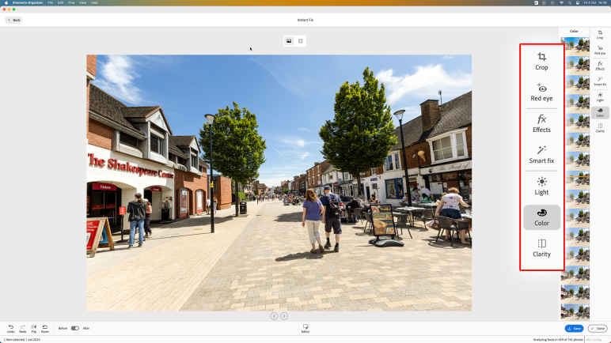
Task: Open Light adjustments in far-right sidebar
Action: pos(599,96)
